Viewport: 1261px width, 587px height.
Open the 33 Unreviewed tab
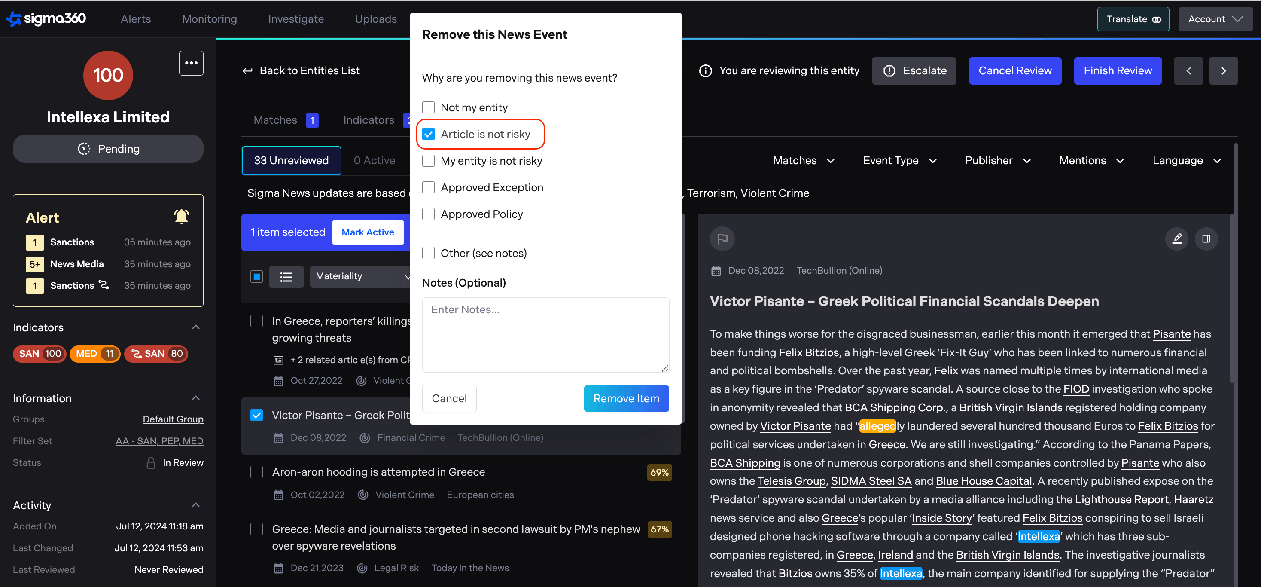tap(291, 161)
